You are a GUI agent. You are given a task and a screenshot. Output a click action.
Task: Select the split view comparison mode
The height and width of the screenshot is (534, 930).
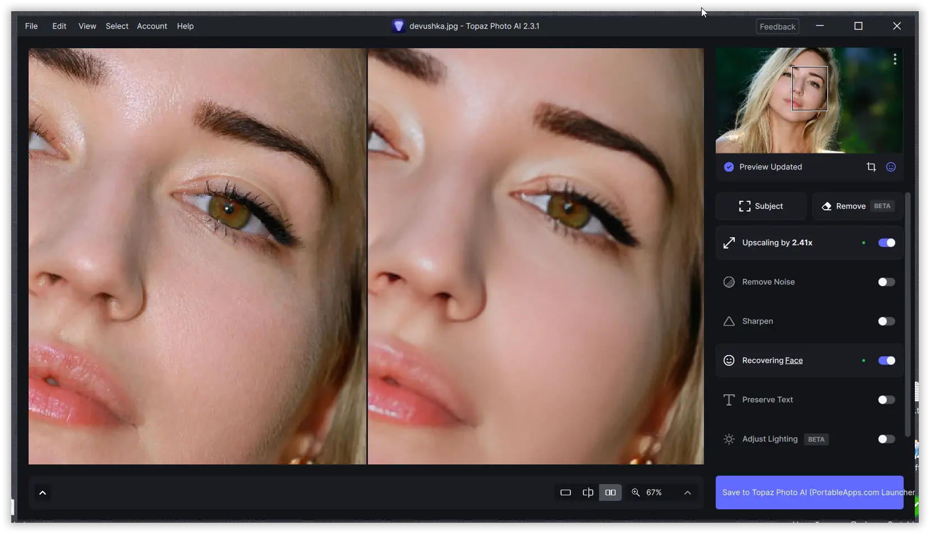coord(588,492)
